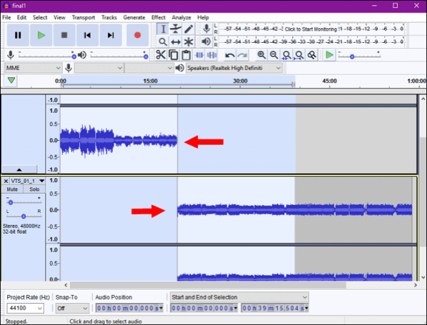Activate the Zoom magnifier tool
Image resolution: width=427 pixels, height=325 pixels.
click(x=163, y=41)
